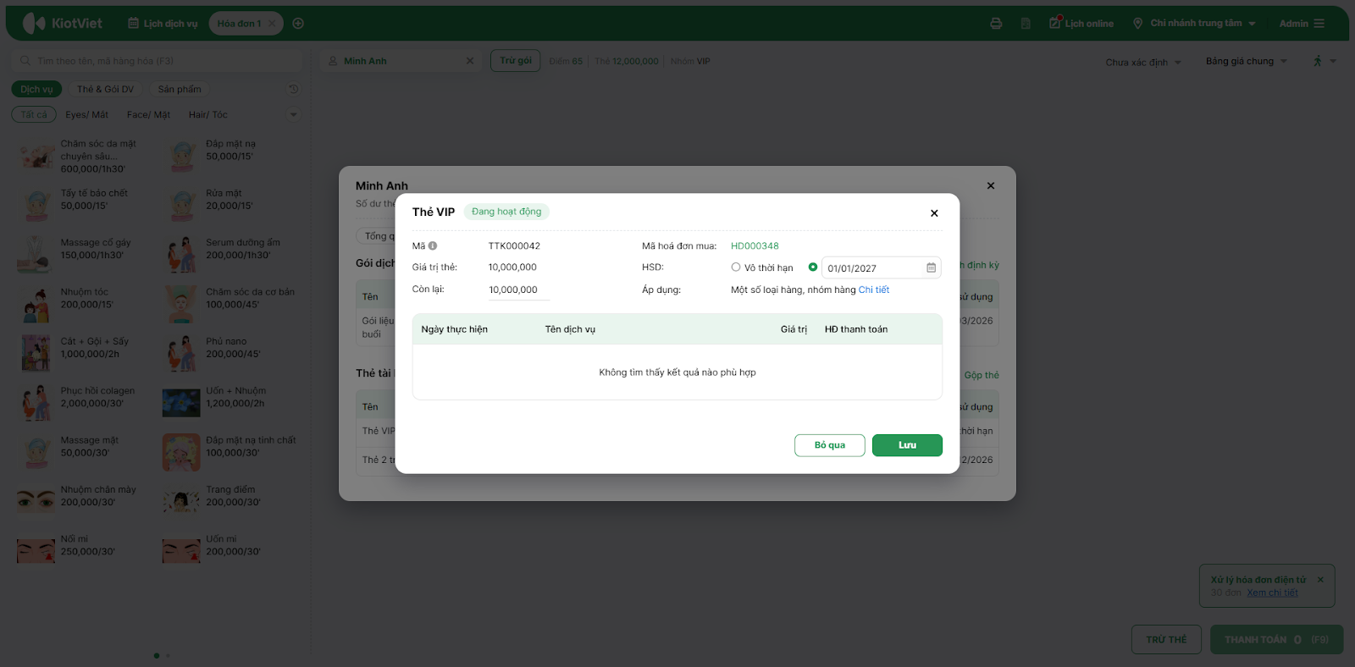Open the Xem chi tiết link
Screen dimensions: 1355x667
point(1272,593)
